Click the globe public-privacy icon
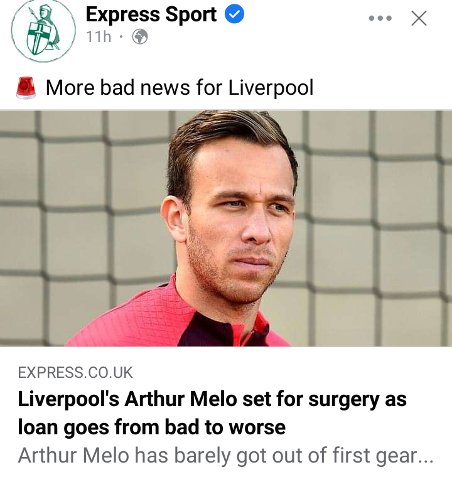This screenshot has width=452, height=477. [140, 37]
